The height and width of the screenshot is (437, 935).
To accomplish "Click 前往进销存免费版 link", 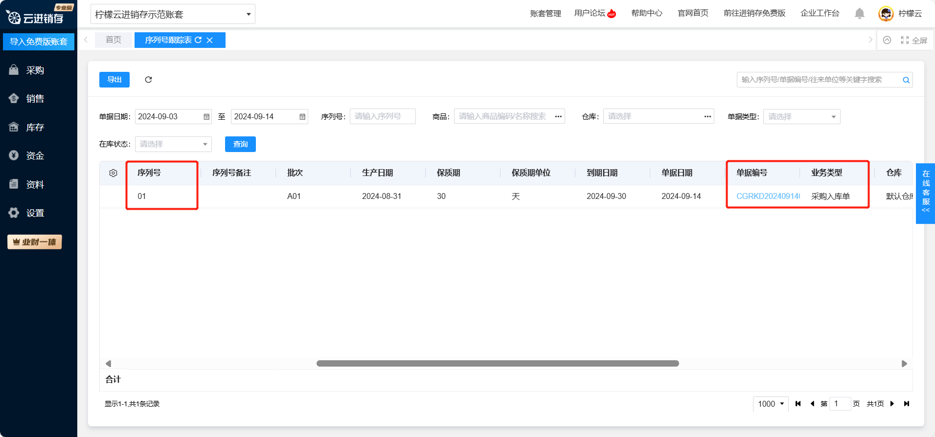I will point(754,13).
